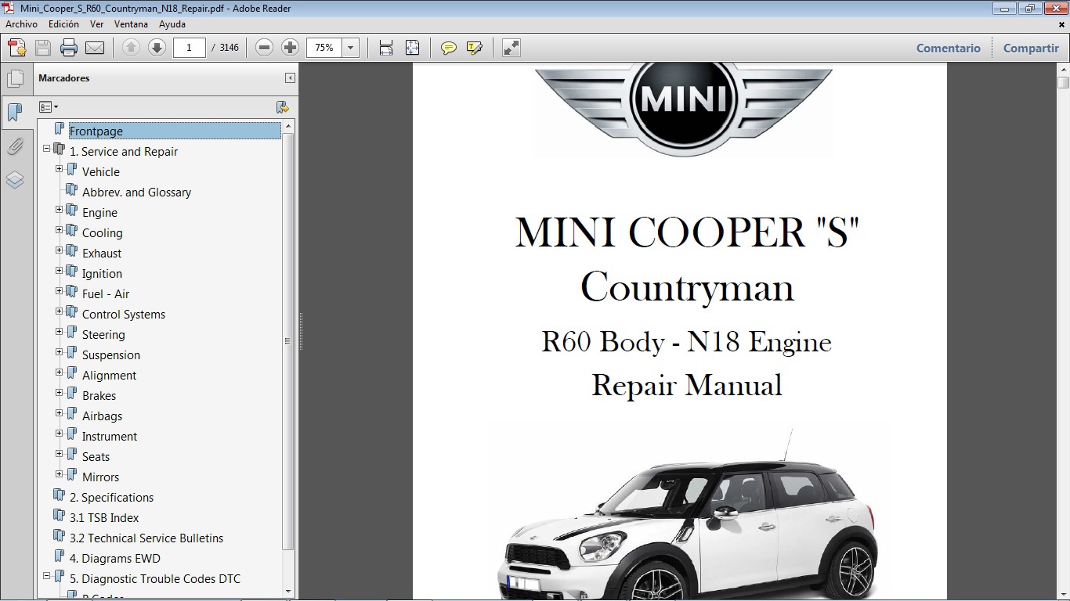The height and width of the screenshot is (601, 1070).
Task: Open the bookmark options menu
Action: point(49,106)
